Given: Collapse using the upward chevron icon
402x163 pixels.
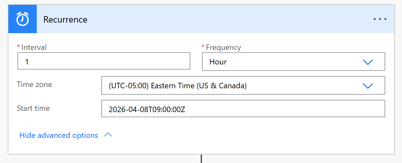Looking at the screenshot, I should [x=108, y=135].
